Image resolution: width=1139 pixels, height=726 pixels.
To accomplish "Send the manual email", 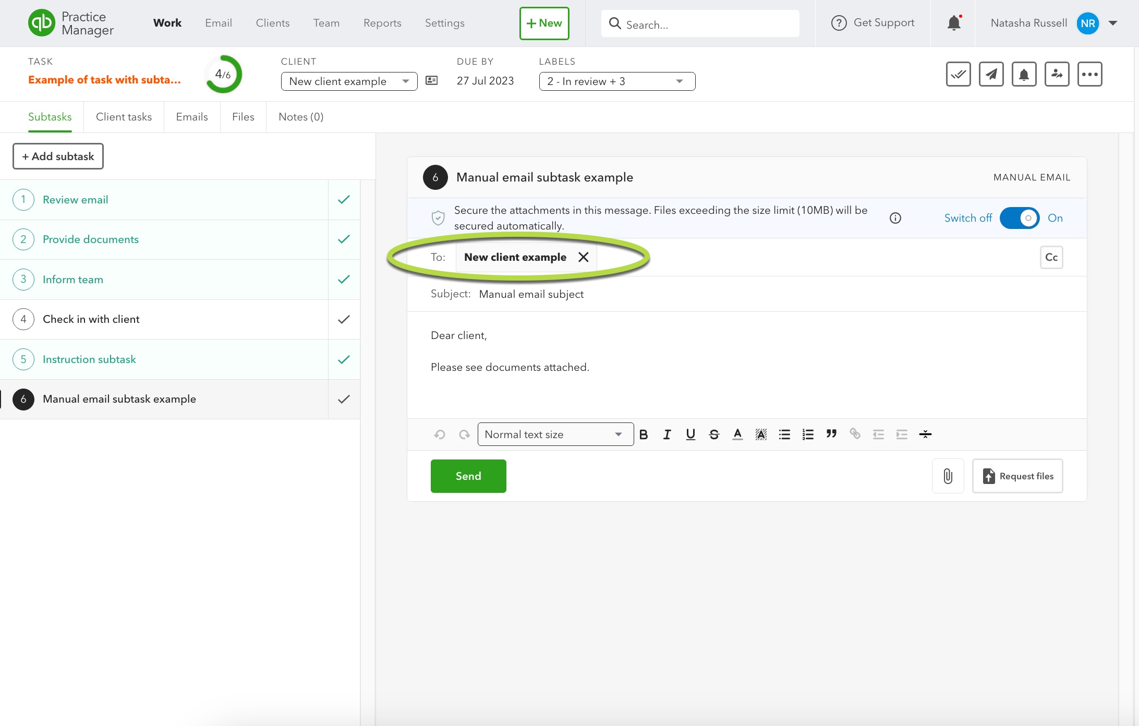I will coord(468,476).
